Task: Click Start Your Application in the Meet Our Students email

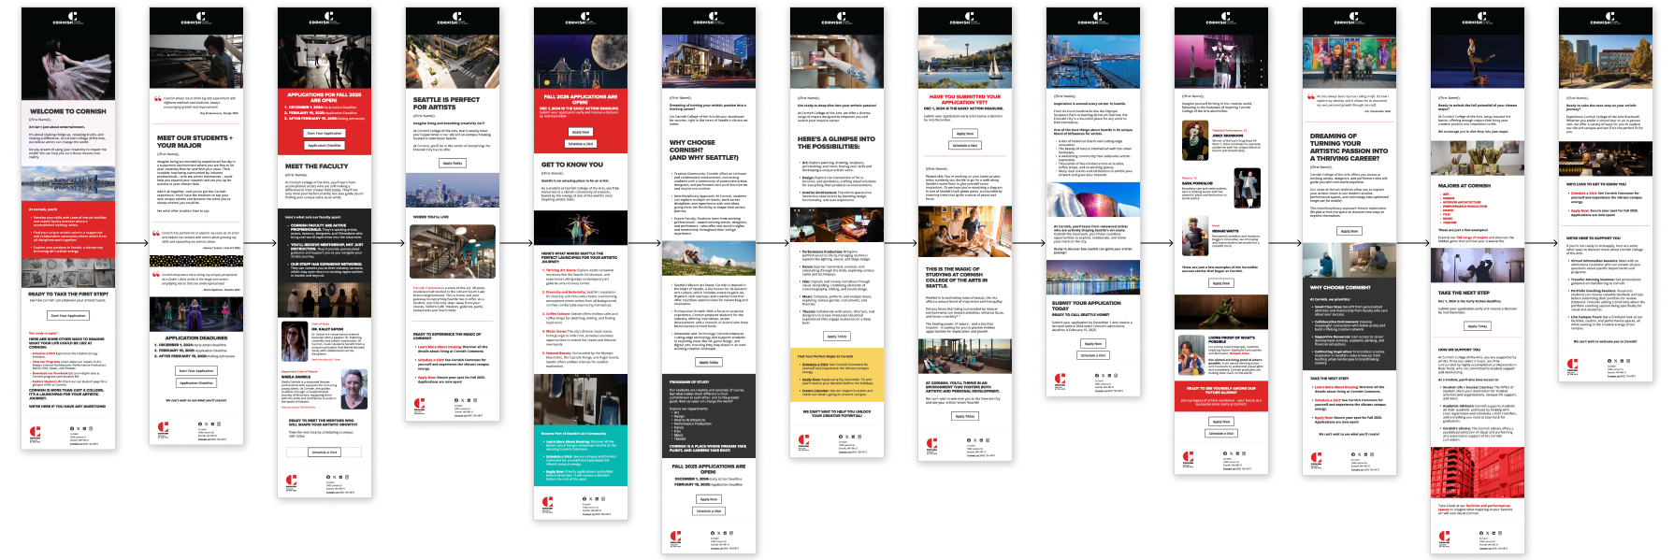Action: (196, 371)
